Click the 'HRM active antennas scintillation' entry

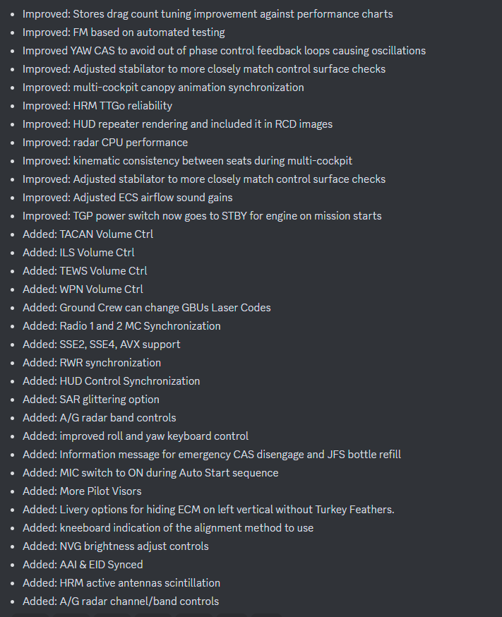point(121,583)
